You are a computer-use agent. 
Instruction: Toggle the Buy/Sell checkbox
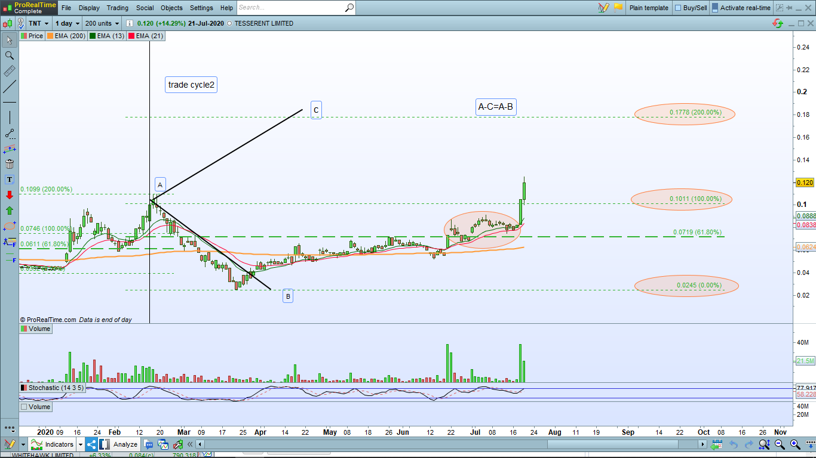click(x=678, y=8)
